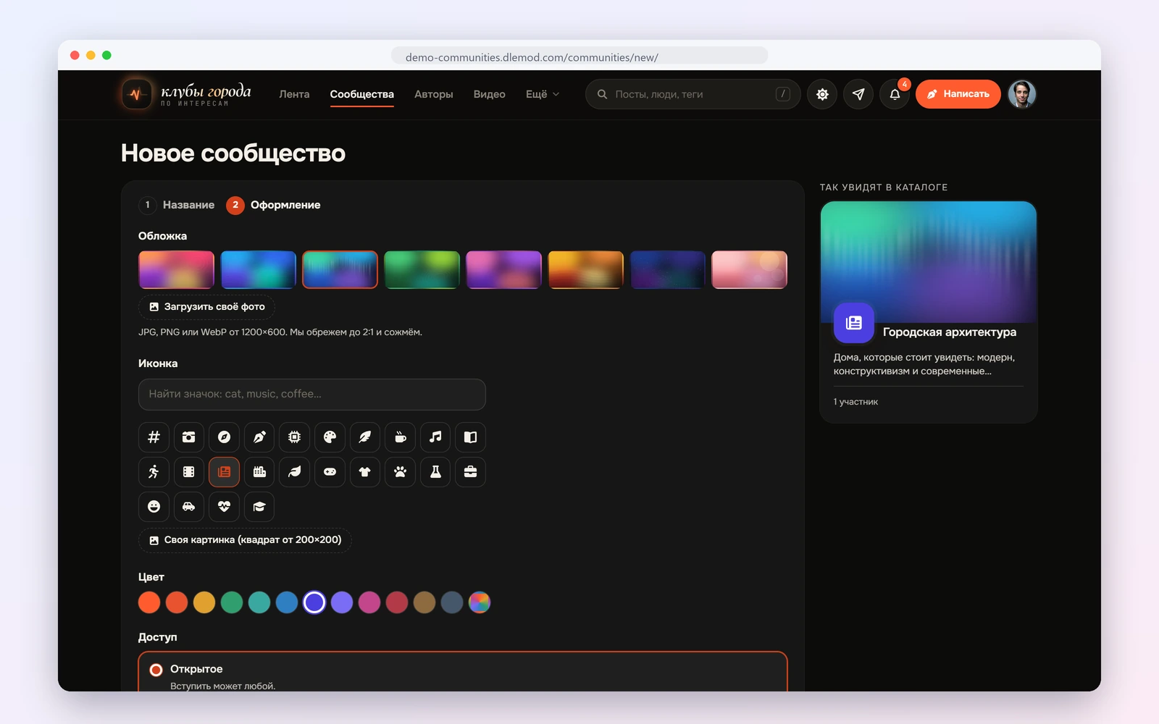Choose the bright orange color swatch

point(149,602)
